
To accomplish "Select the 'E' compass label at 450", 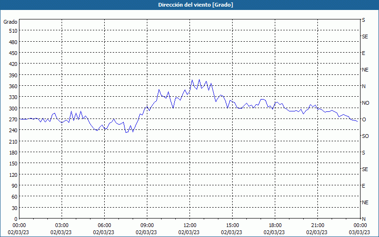I will (x=363, y=53).
